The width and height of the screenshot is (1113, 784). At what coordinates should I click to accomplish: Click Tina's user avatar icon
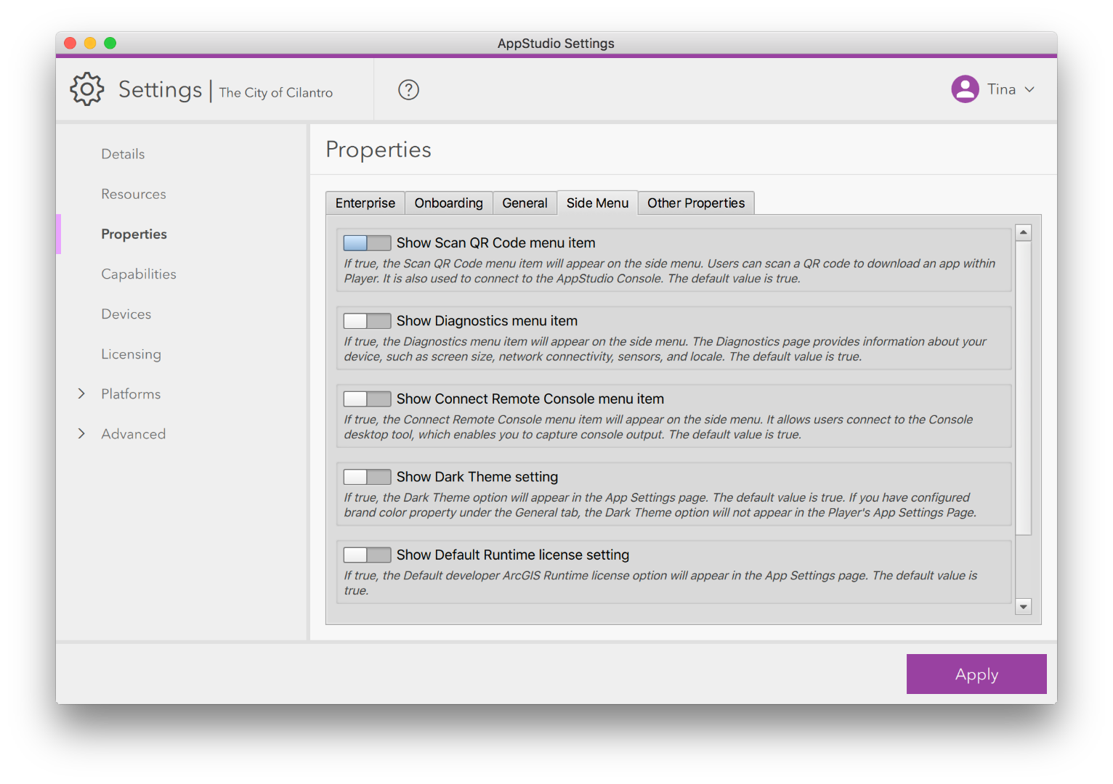(965, 89)
